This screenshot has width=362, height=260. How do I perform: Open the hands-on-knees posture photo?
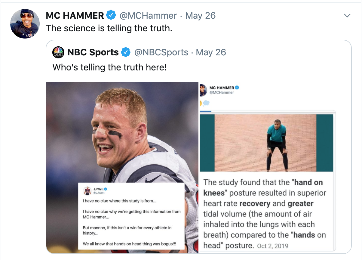266,143
